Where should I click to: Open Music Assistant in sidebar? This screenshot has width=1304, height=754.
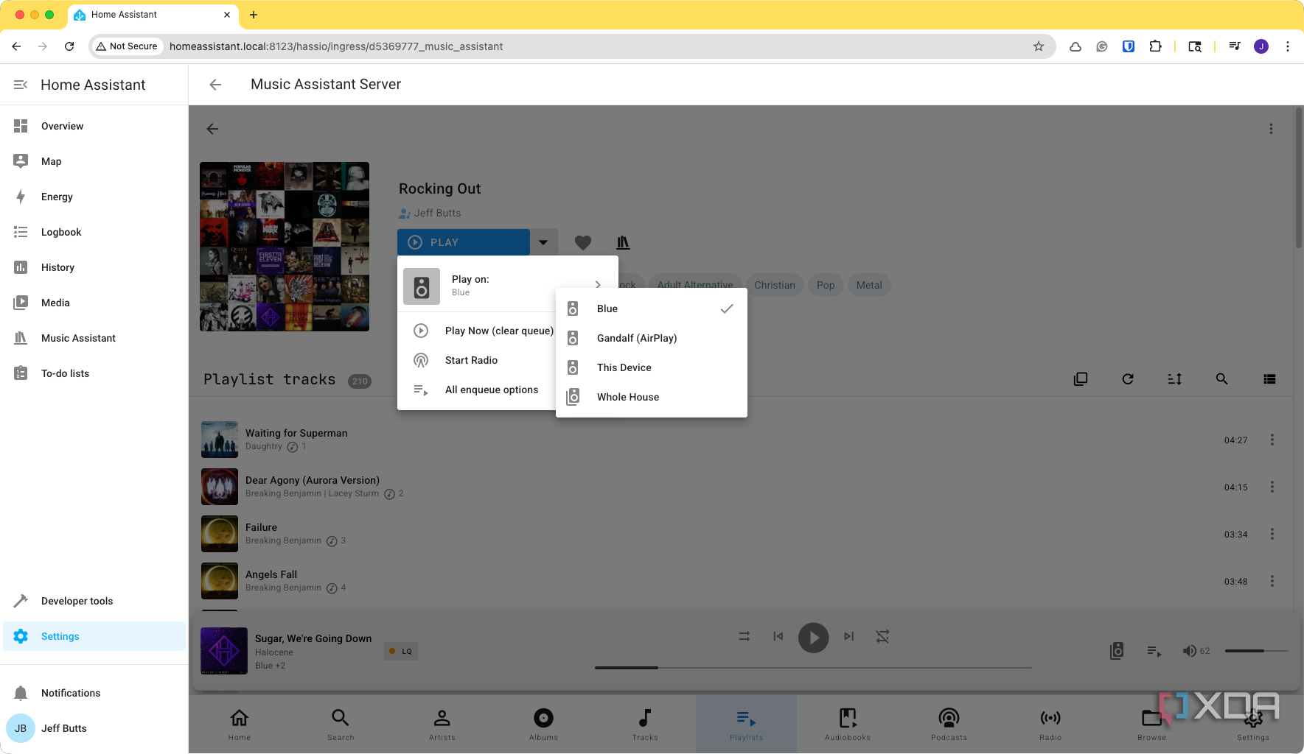coord(94,338)
